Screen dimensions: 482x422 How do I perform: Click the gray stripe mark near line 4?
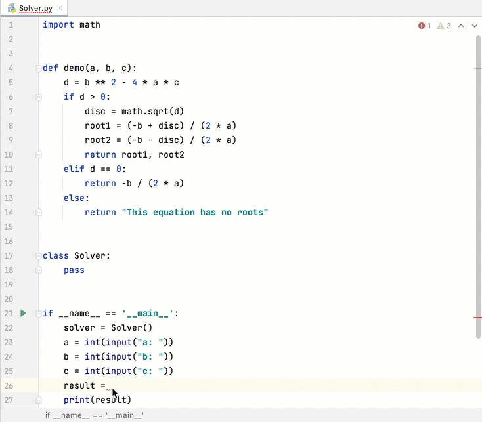(477, 68)
